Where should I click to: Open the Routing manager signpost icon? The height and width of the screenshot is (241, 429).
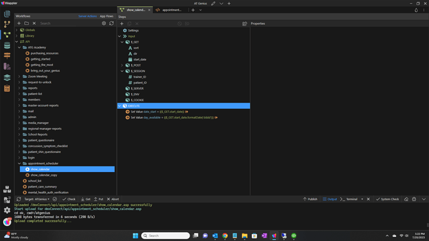click(7, 55)
